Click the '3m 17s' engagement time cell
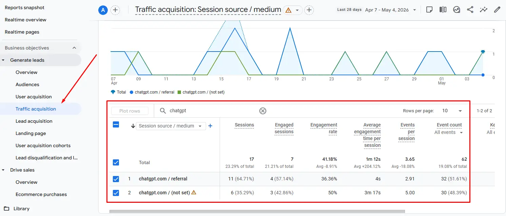This screenshot has width=506, height=216. [373, 193]
